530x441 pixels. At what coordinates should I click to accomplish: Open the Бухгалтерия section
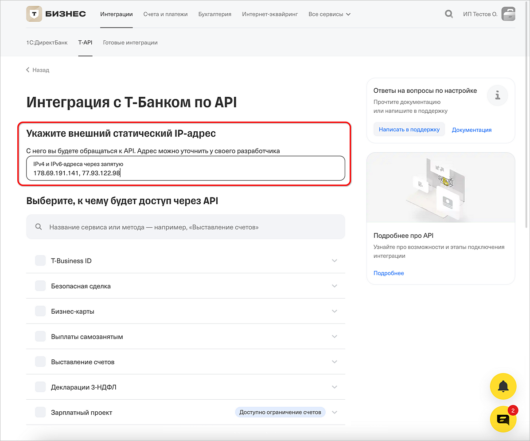click(214, 14)
